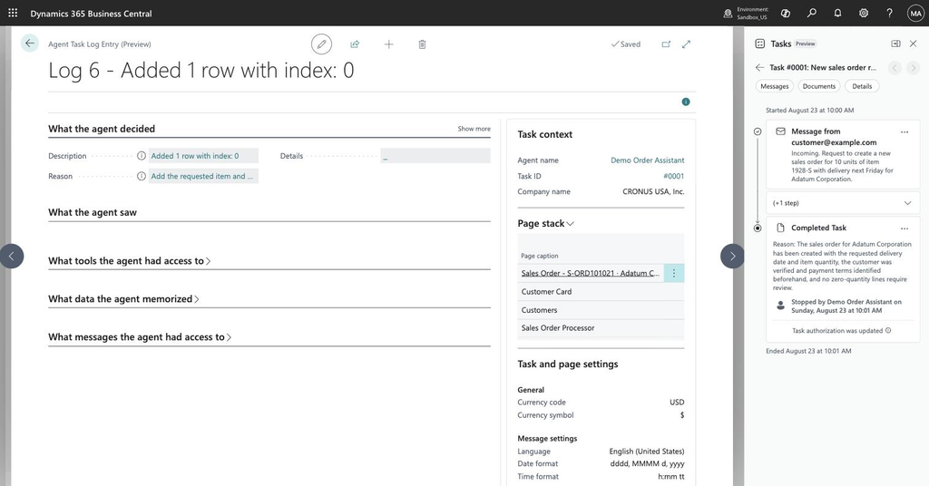
Task: Go to next record with right arrow
Action: pyautogui.click(x=732, y=257)
